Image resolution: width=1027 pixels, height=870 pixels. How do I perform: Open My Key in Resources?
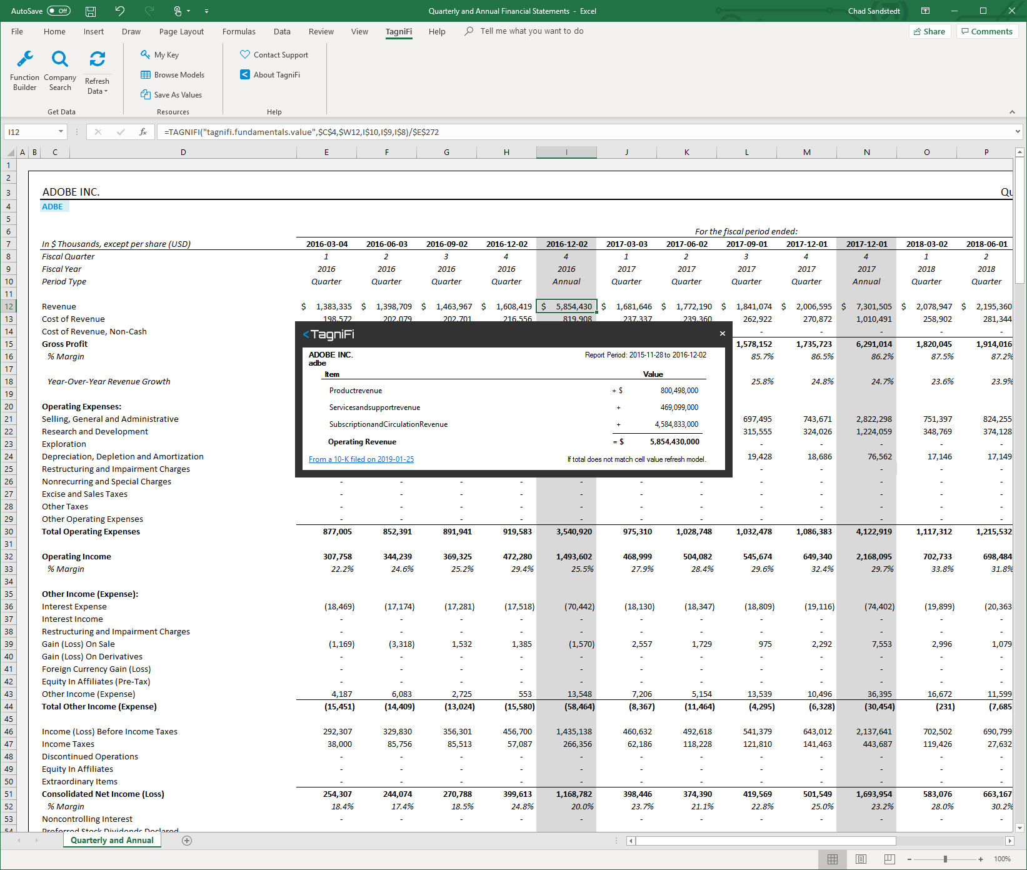click(160, 55)
